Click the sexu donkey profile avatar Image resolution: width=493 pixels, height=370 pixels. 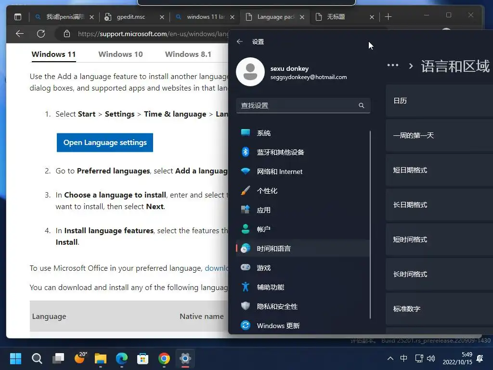coord(250,72)
